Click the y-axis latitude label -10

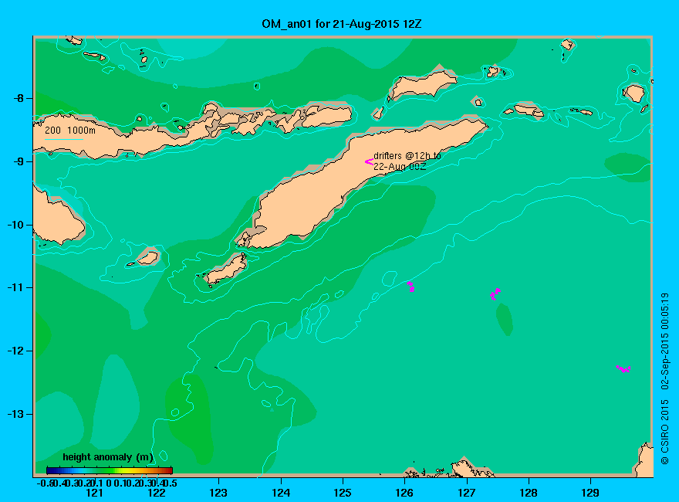(16, 225)
